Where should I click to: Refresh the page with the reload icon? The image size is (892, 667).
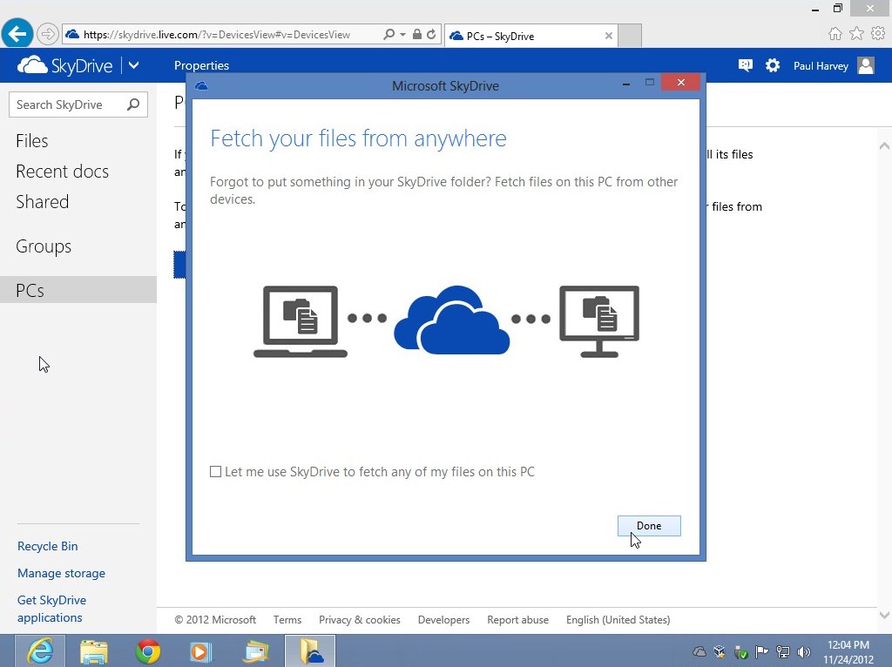pos(431,35)
